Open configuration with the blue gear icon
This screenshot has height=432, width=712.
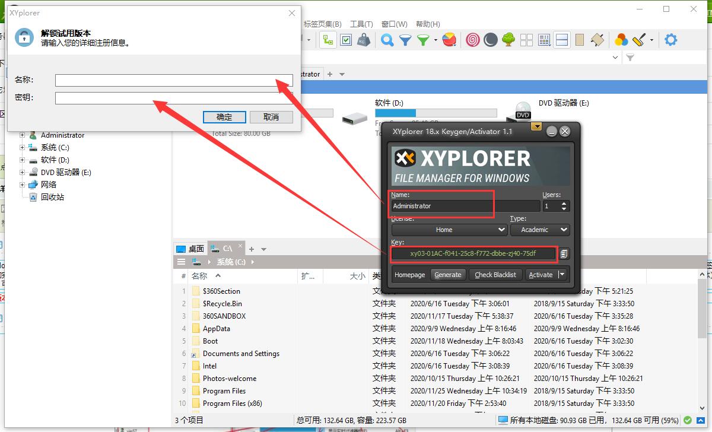[x=671, y=40]
